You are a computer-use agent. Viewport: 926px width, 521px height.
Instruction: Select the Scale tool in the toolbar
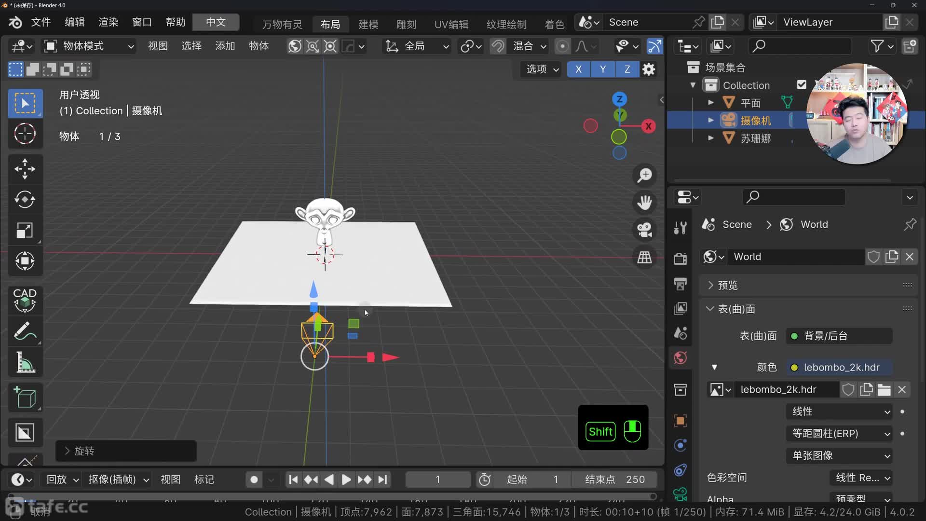point(25,230)
